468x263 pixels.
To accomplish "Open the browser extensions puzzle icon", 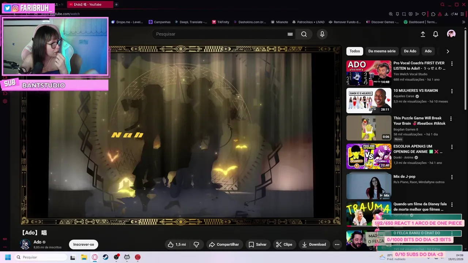I will [x=433, y=14].
